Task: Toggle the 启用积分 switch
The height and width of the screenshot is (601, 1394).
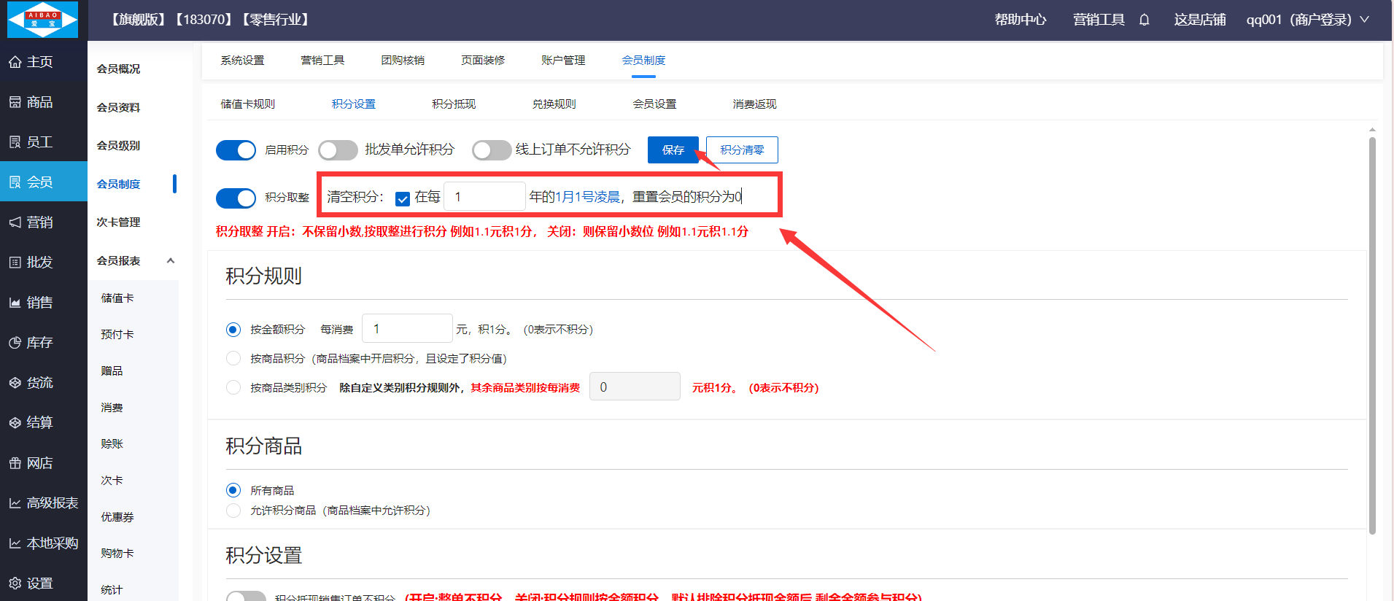Action: [236, 150]
